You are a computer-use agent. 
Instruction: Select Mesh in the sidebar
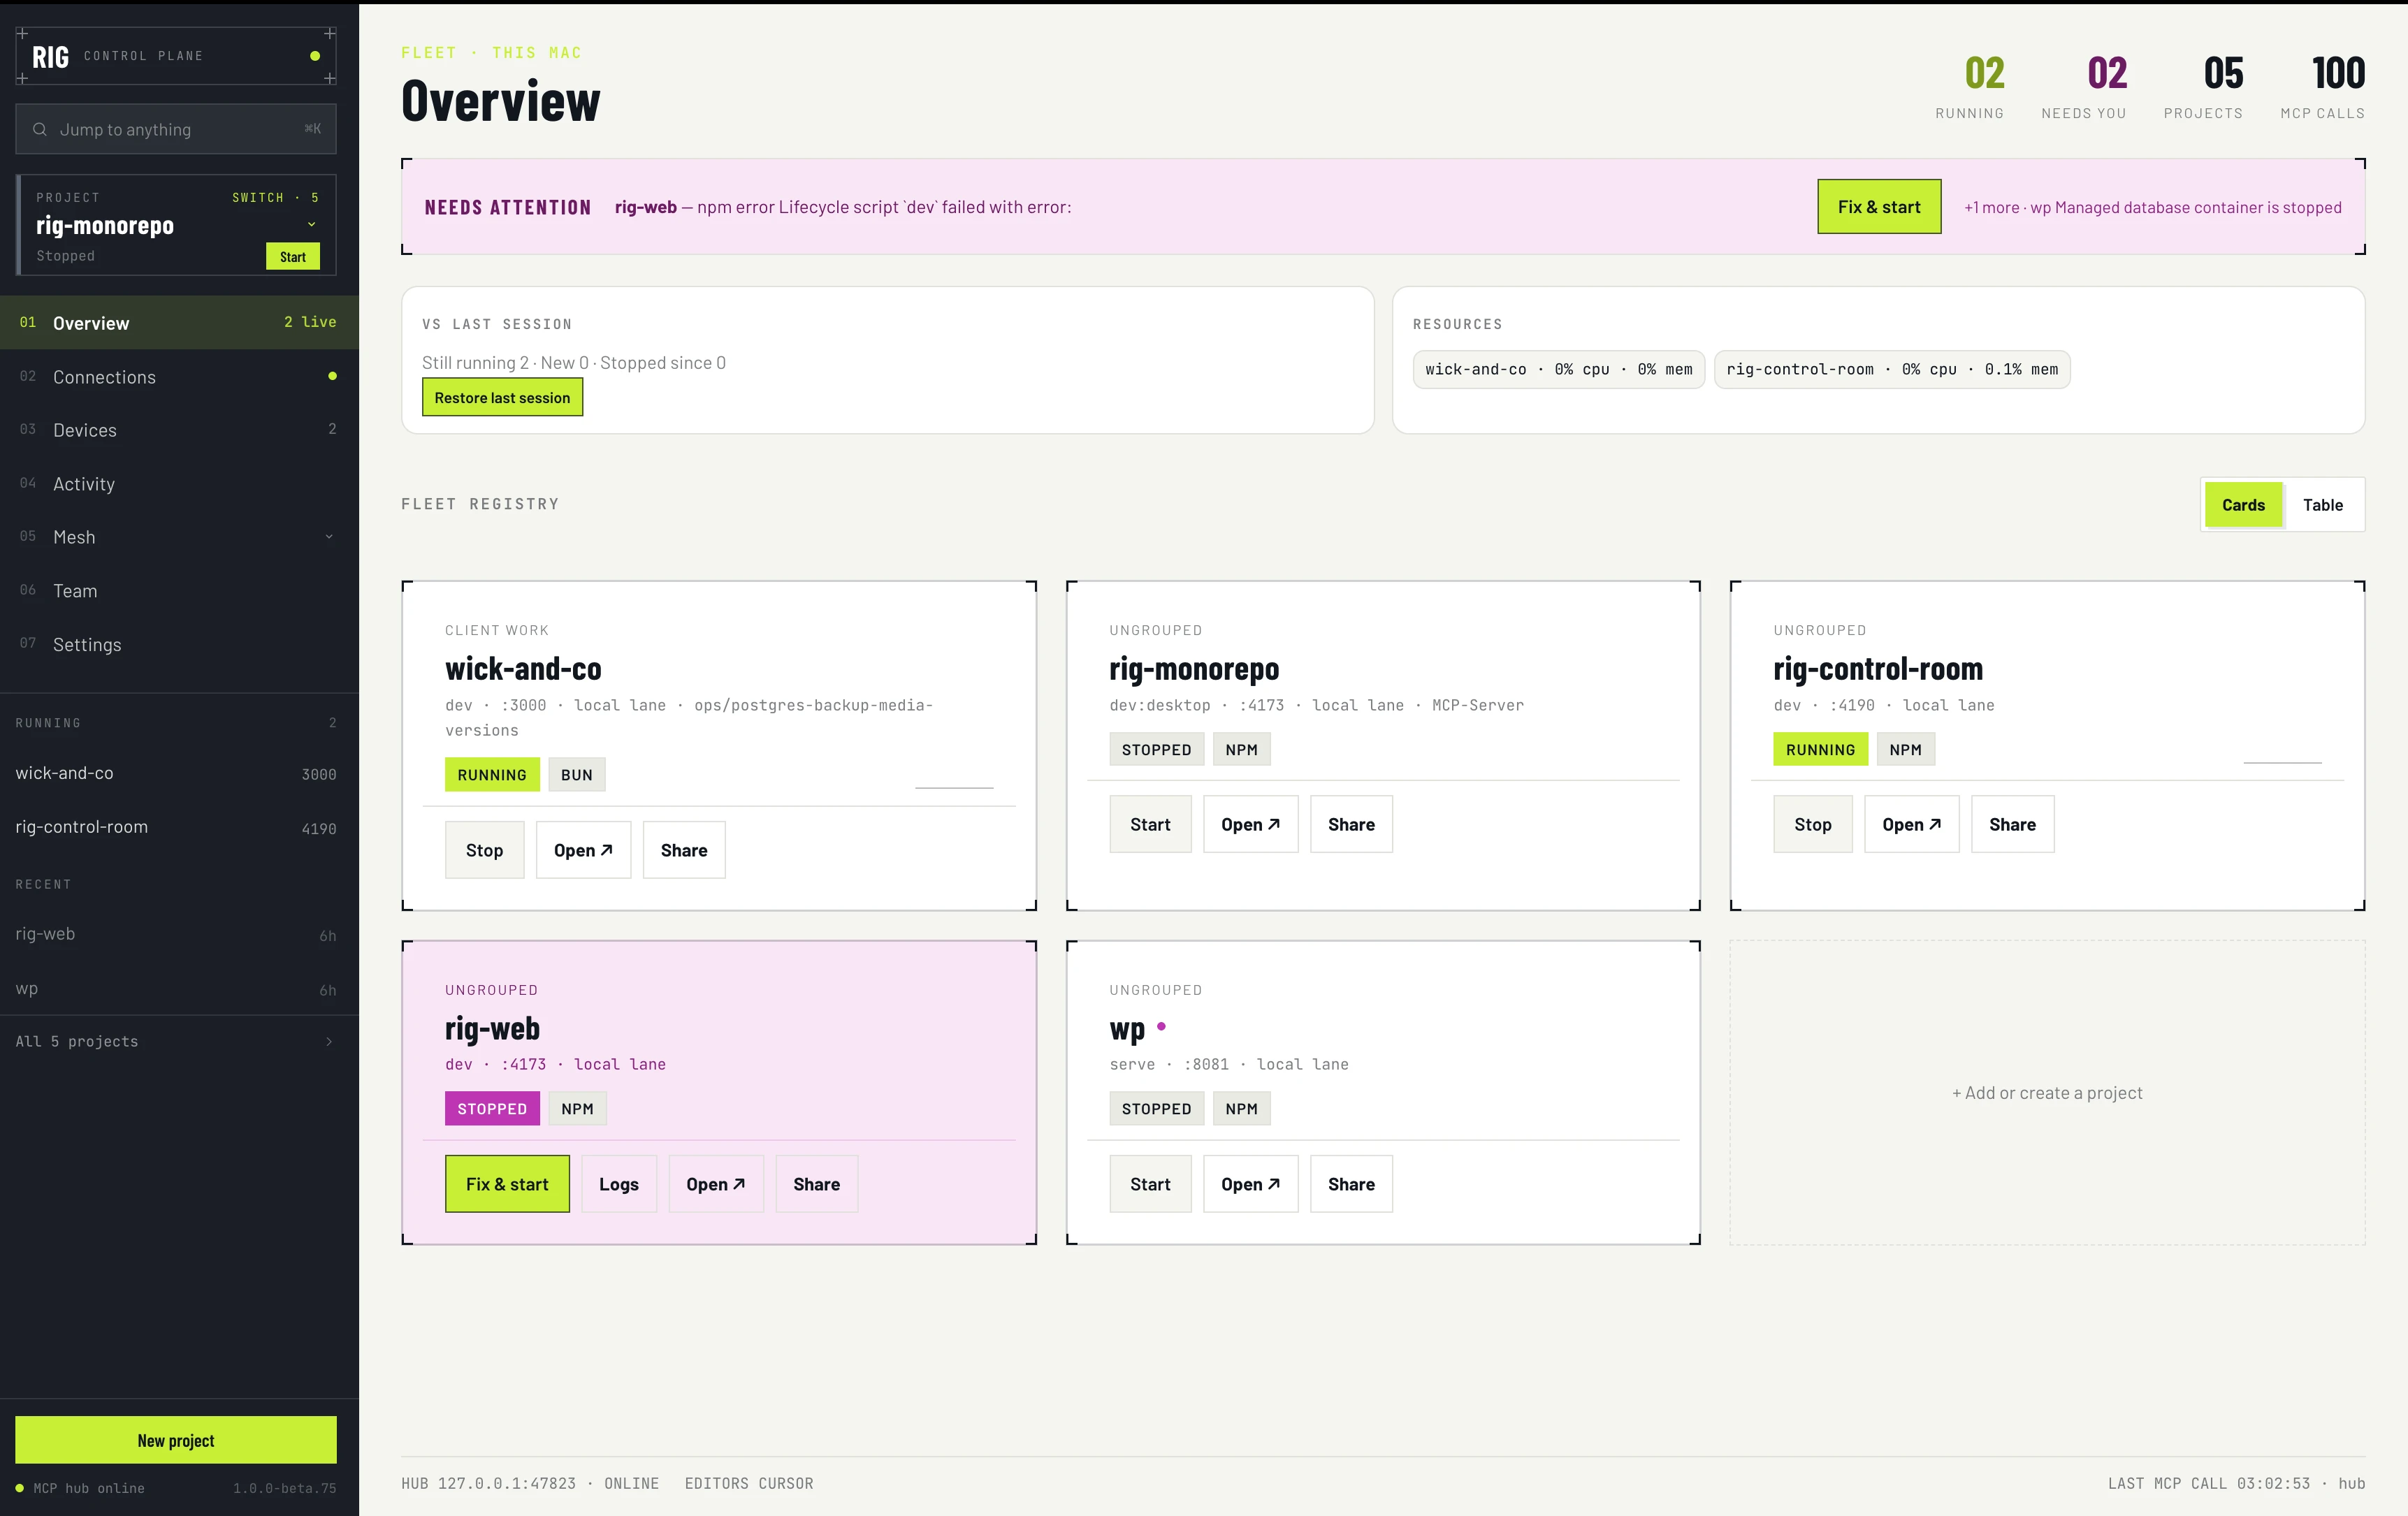tap(179, 537)
